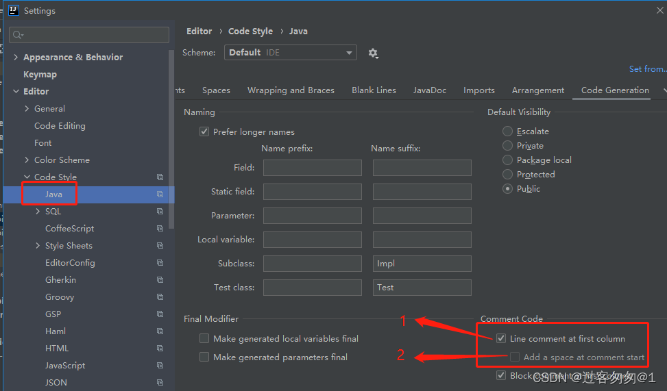Click the project-level icon beside Groovy
Screen dimensions: 667x391
(160, 297)
